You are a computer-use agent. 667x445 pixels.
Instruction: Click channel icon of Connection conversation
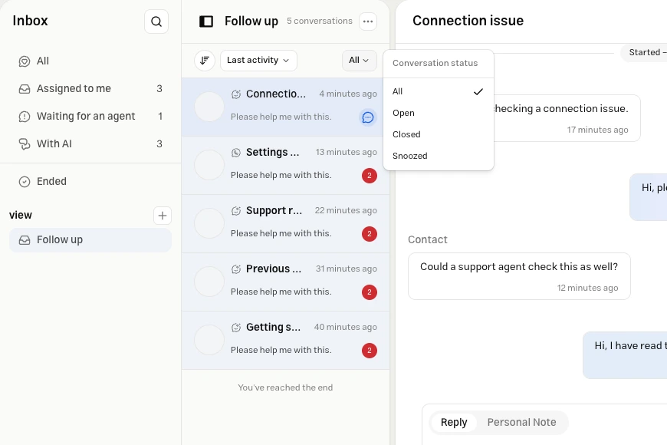click(x=236, y=94)
